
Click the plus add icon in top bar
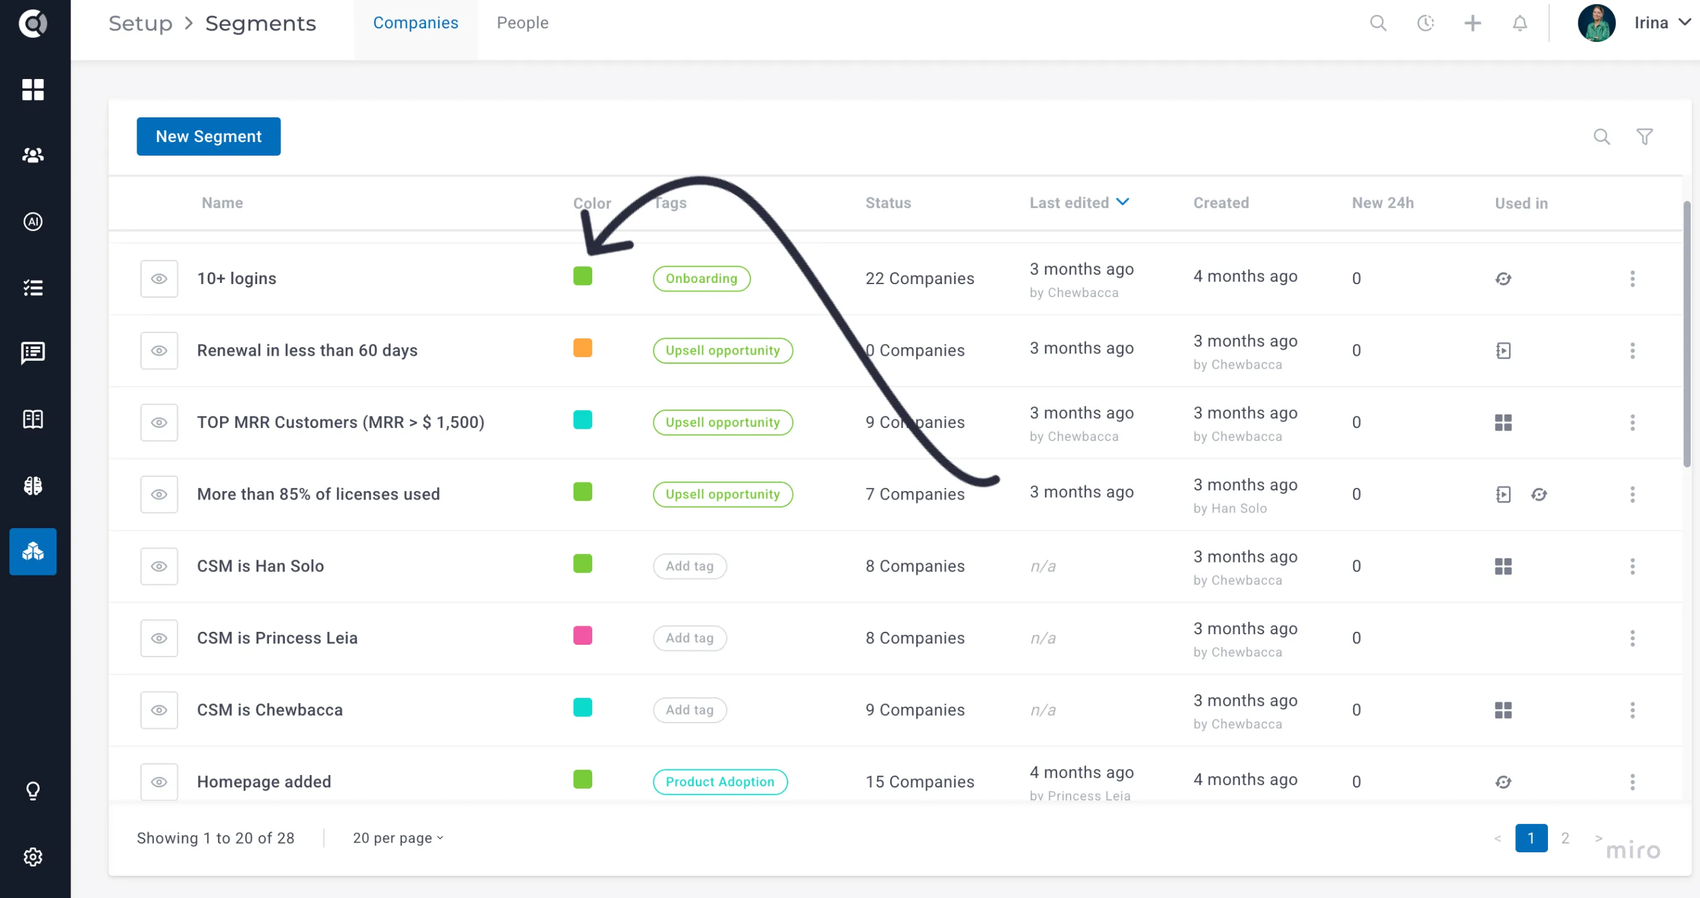(x=1473, y=23)
